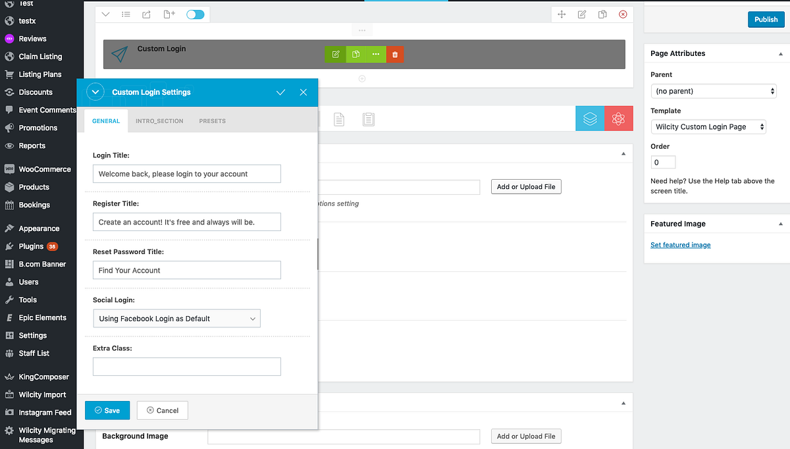The width and height of the screenshot is (790, 449).
Task: Change the Template dropdown selection
Action: 708,126
